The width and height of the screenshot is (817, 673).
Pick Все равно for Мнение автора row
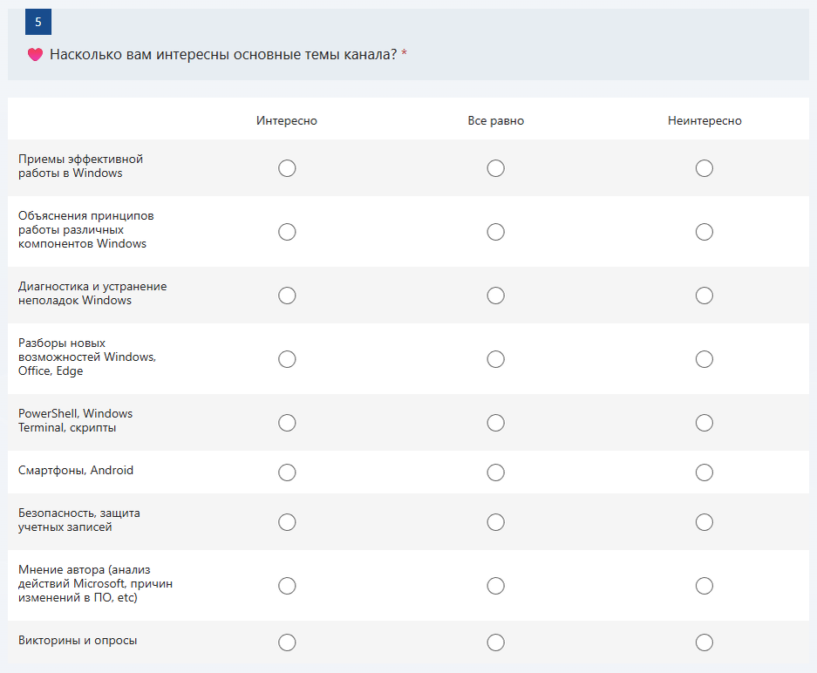[495, 586]
